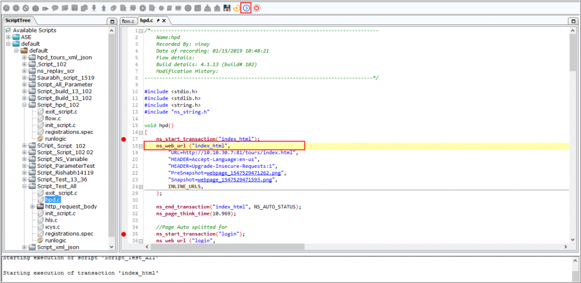Expand the ASE folder node
This screenshot has height=283, width=581.
pyautogui.click(x=8, y=37)
